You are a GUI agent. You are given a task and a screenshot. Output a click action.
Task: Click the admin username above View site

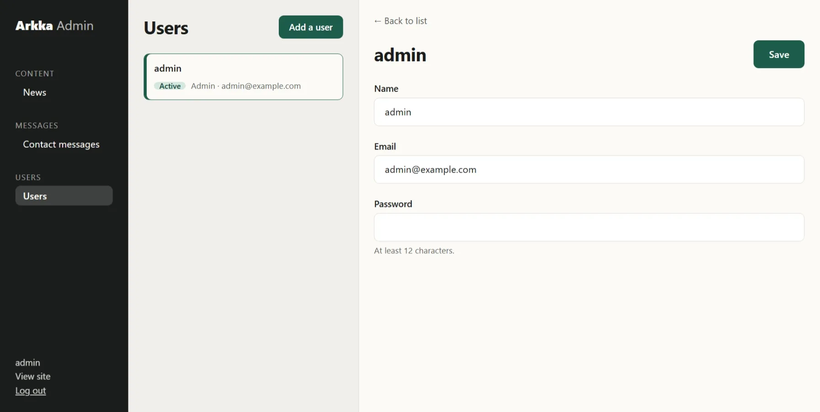pos(28,363)
